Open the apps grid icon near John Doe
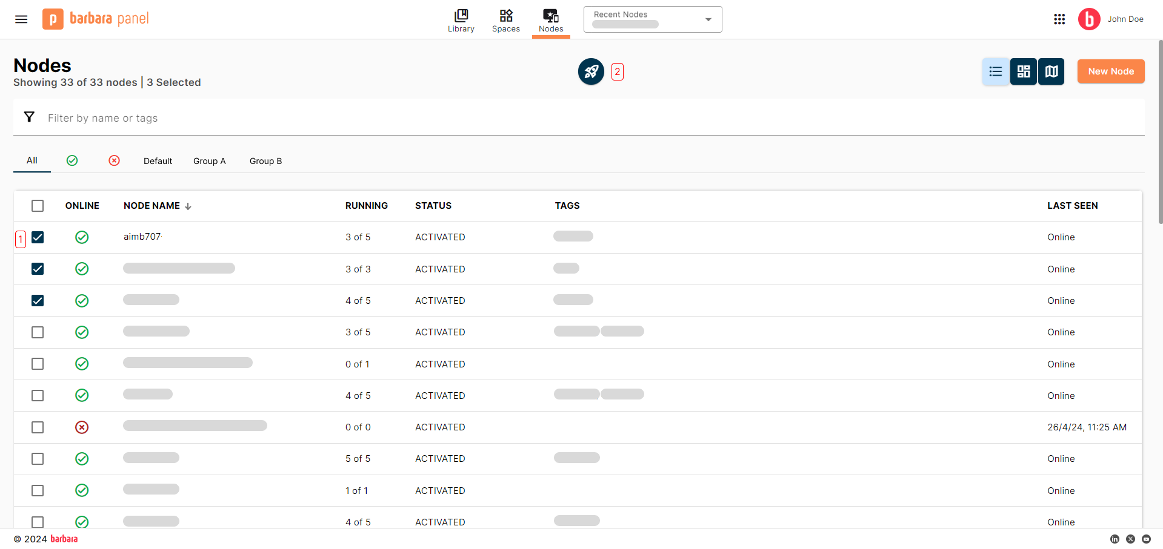The height and width of the screenshot is (549, 1163). point(1059,19)
